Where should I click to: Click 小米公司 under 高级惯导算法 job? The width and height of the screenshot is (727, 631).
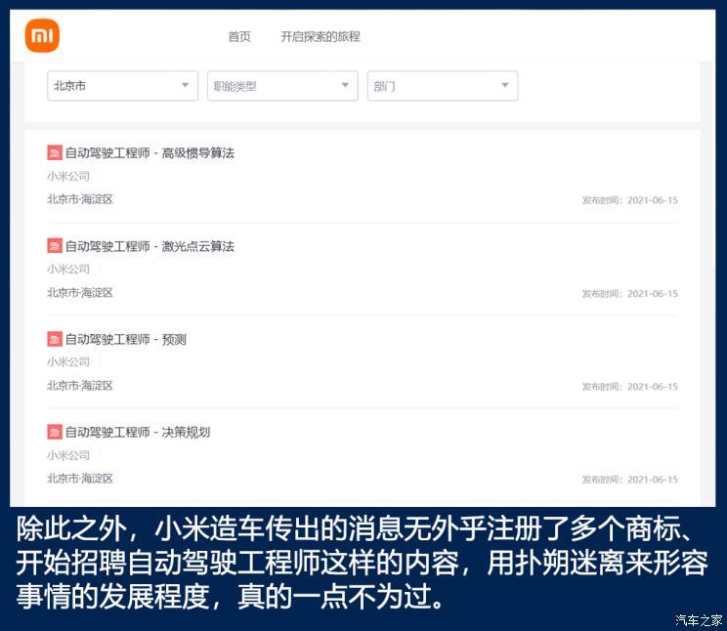point(68,176)
